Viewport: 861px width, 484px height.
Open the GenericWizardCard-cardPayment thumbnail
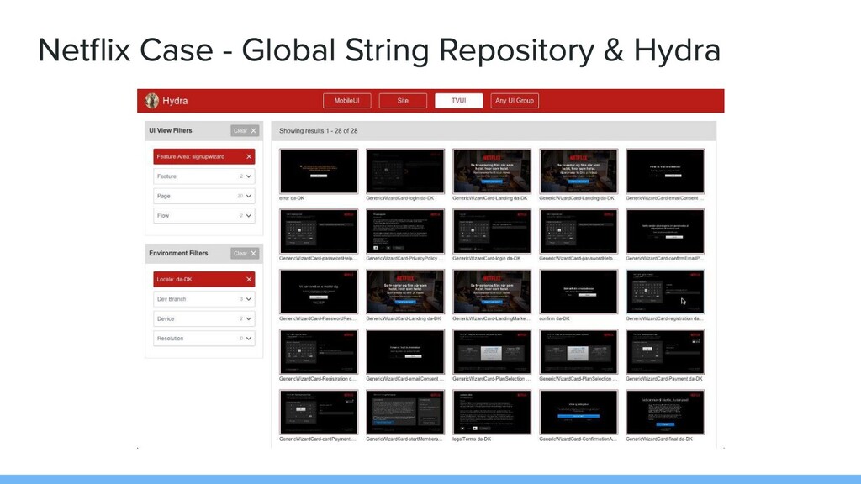[x=319, y=413]
